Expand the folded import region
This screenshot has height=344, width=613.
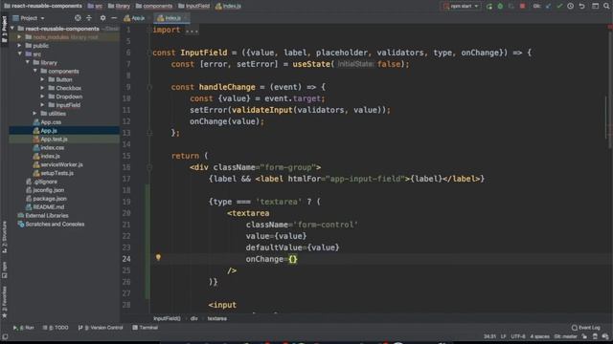click(192, 30)
